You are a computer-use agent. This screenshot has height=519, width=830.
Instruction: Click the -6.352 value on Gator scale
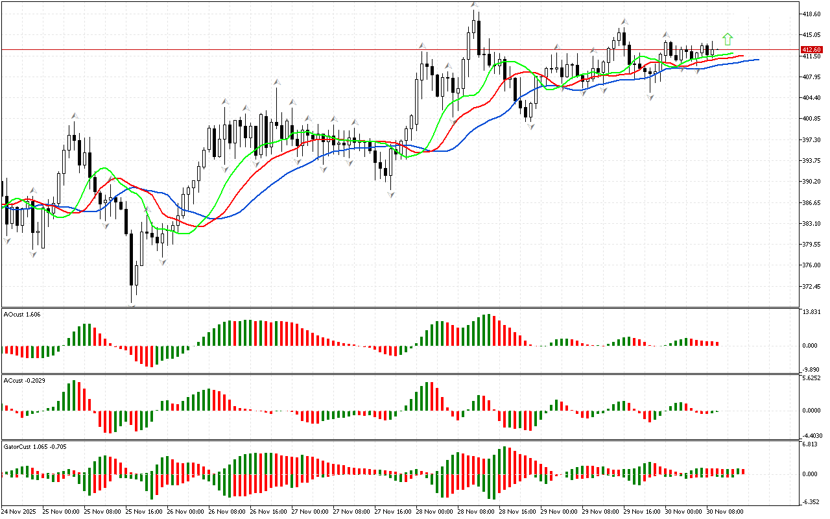pos(811,501)
